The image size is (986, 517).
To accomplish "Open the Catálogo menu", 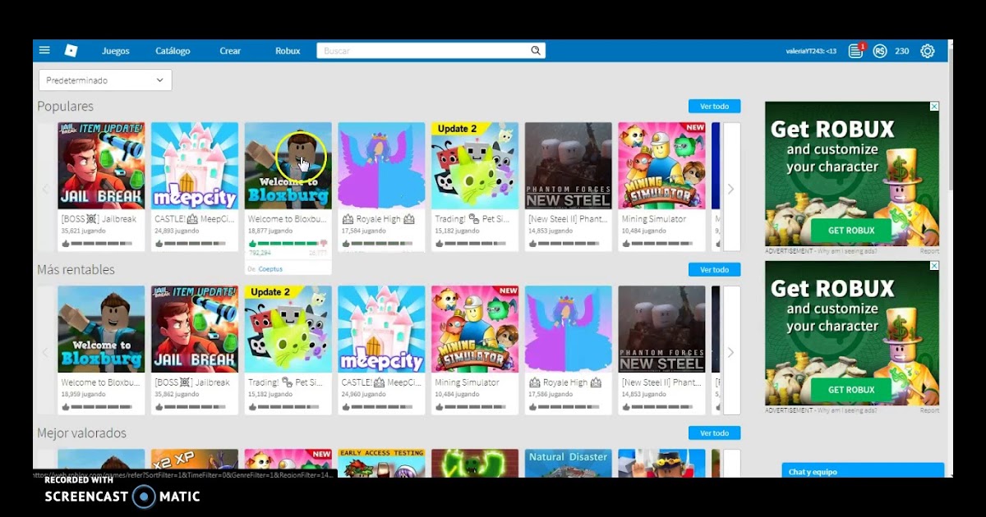I will point(173,51).
